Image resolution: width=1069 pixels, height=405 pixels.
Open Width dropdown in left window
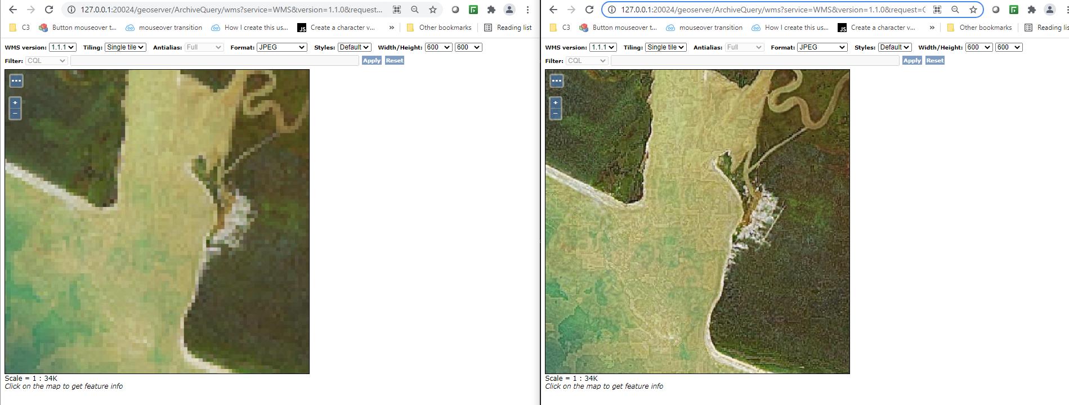pos(439,47)
